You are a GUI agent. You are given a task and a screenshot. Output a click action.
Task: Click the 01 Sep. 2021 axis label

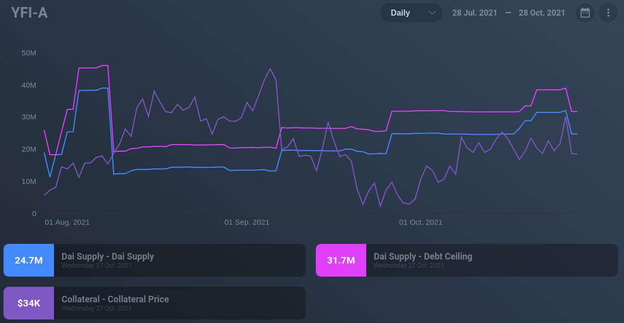(247, 222)
